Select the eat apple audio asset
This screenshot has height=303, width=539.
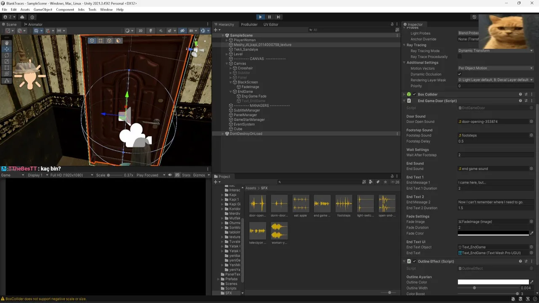tap(301, 206)
